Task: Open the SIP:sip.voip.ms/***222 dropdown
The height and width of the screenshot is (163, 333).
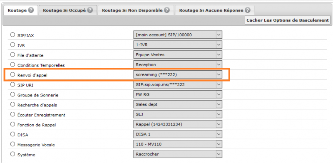Action: pyautogui.click(x=178, y=84)
